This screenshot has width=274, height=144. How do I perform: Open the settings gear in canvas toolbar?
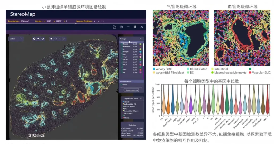34,39
